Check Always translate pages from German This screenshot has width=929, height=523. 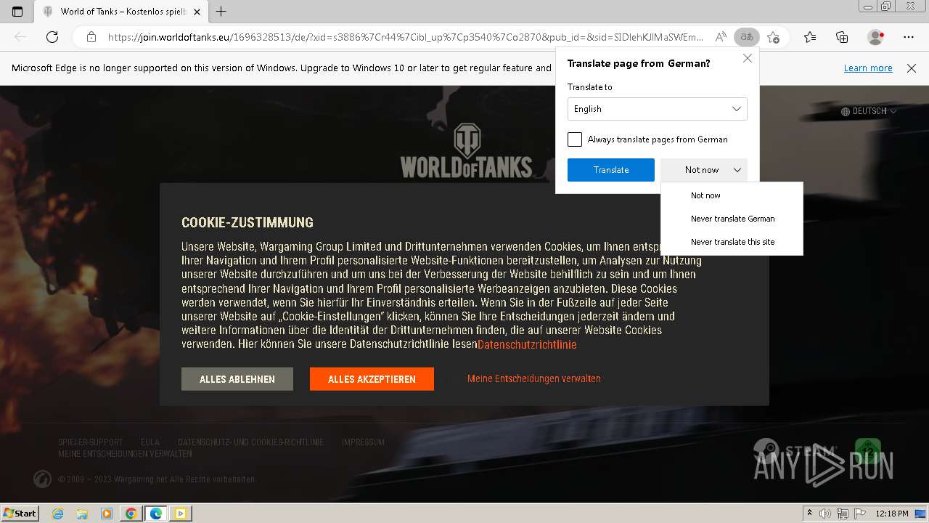(575, 139)
